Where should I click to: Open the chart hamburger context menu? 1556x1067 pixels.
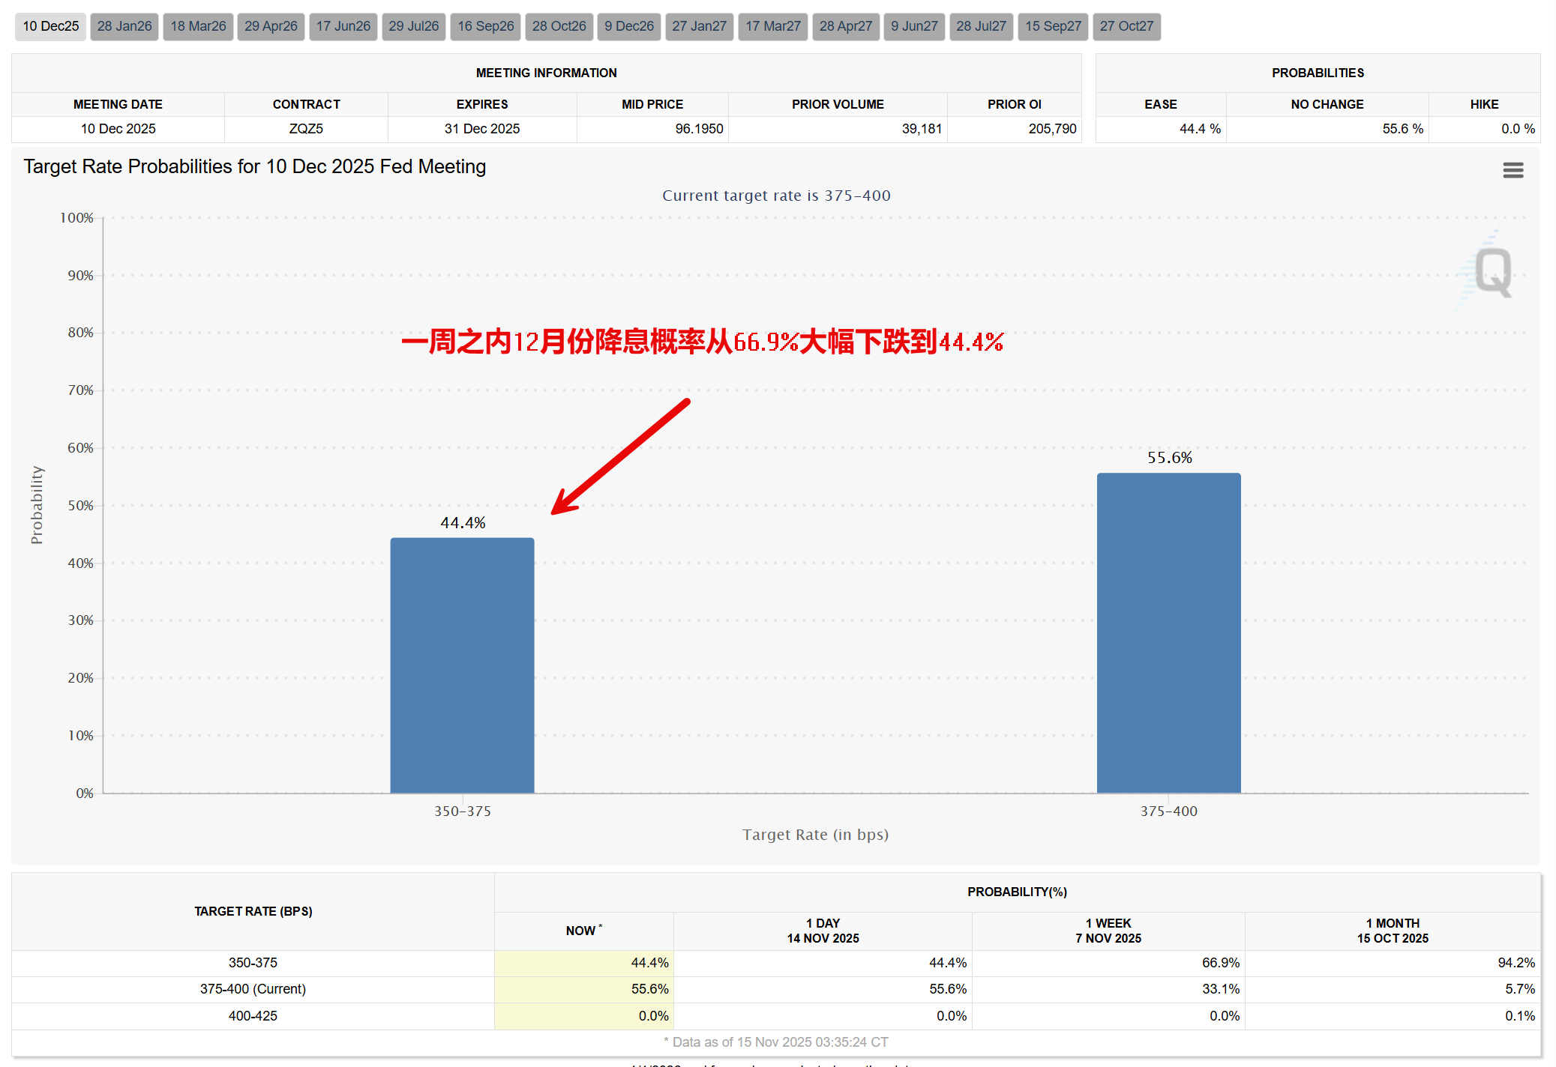(x=1513, y=170)
